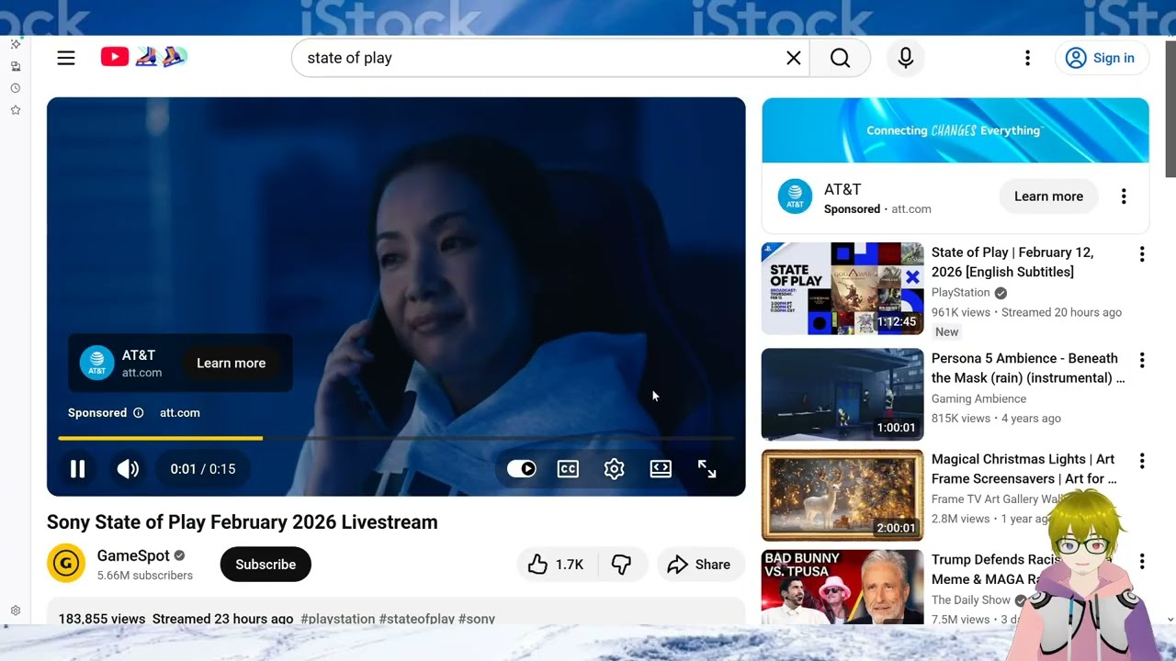Image resolution: width=1176 pixels, height=661 pixels.
Task: Open AT&T sidebar ad options menu
Action: pos(1124,196)
